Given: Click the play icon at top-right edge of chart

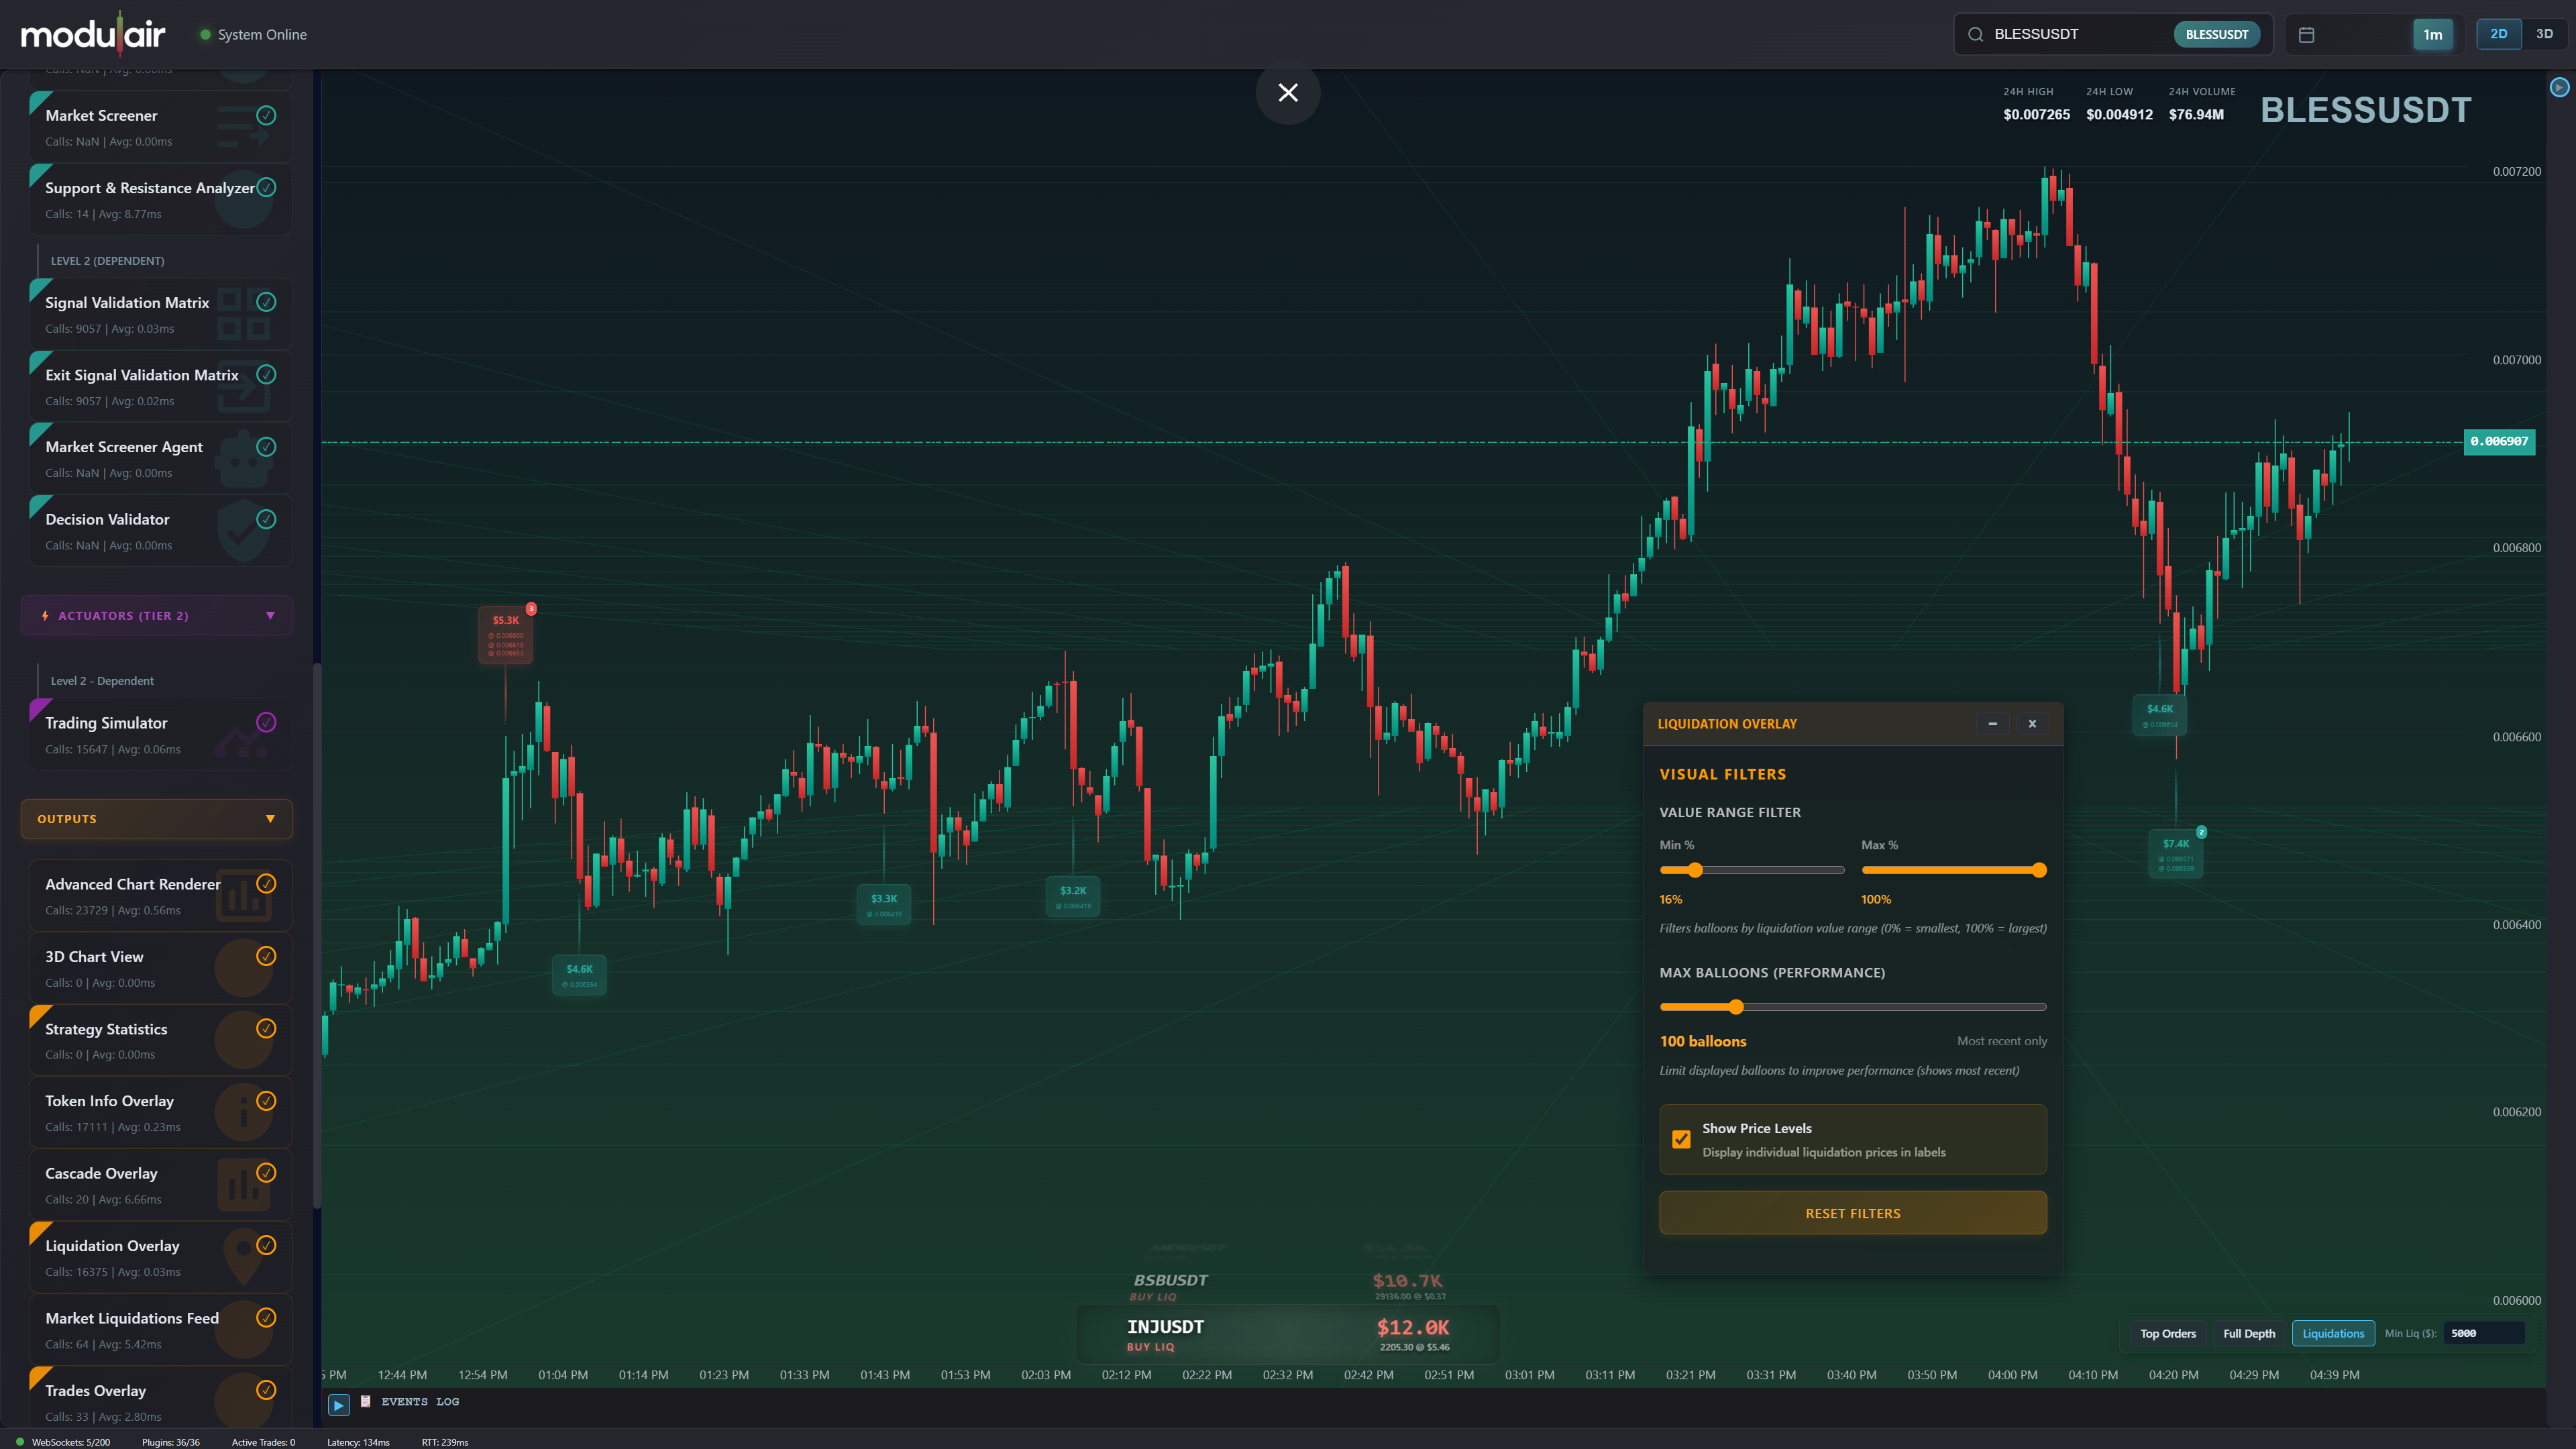Looking at the screenshot, I should (x=2559, y=87).
